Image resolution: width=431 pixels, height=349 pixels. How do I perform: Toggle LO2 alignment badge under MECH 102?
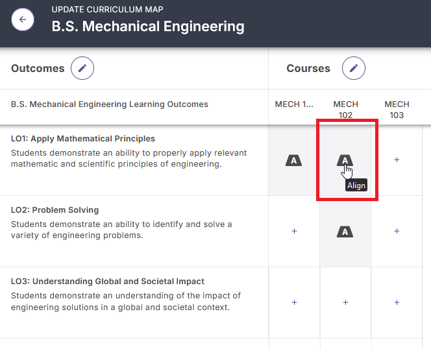click(345, 232)
